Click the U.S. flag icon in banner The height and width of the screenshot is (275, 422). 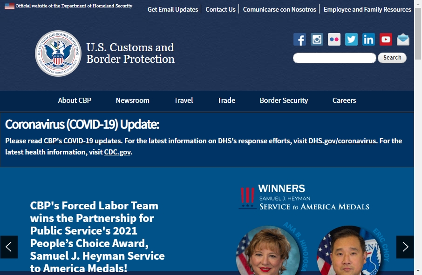tap(9, 6)
